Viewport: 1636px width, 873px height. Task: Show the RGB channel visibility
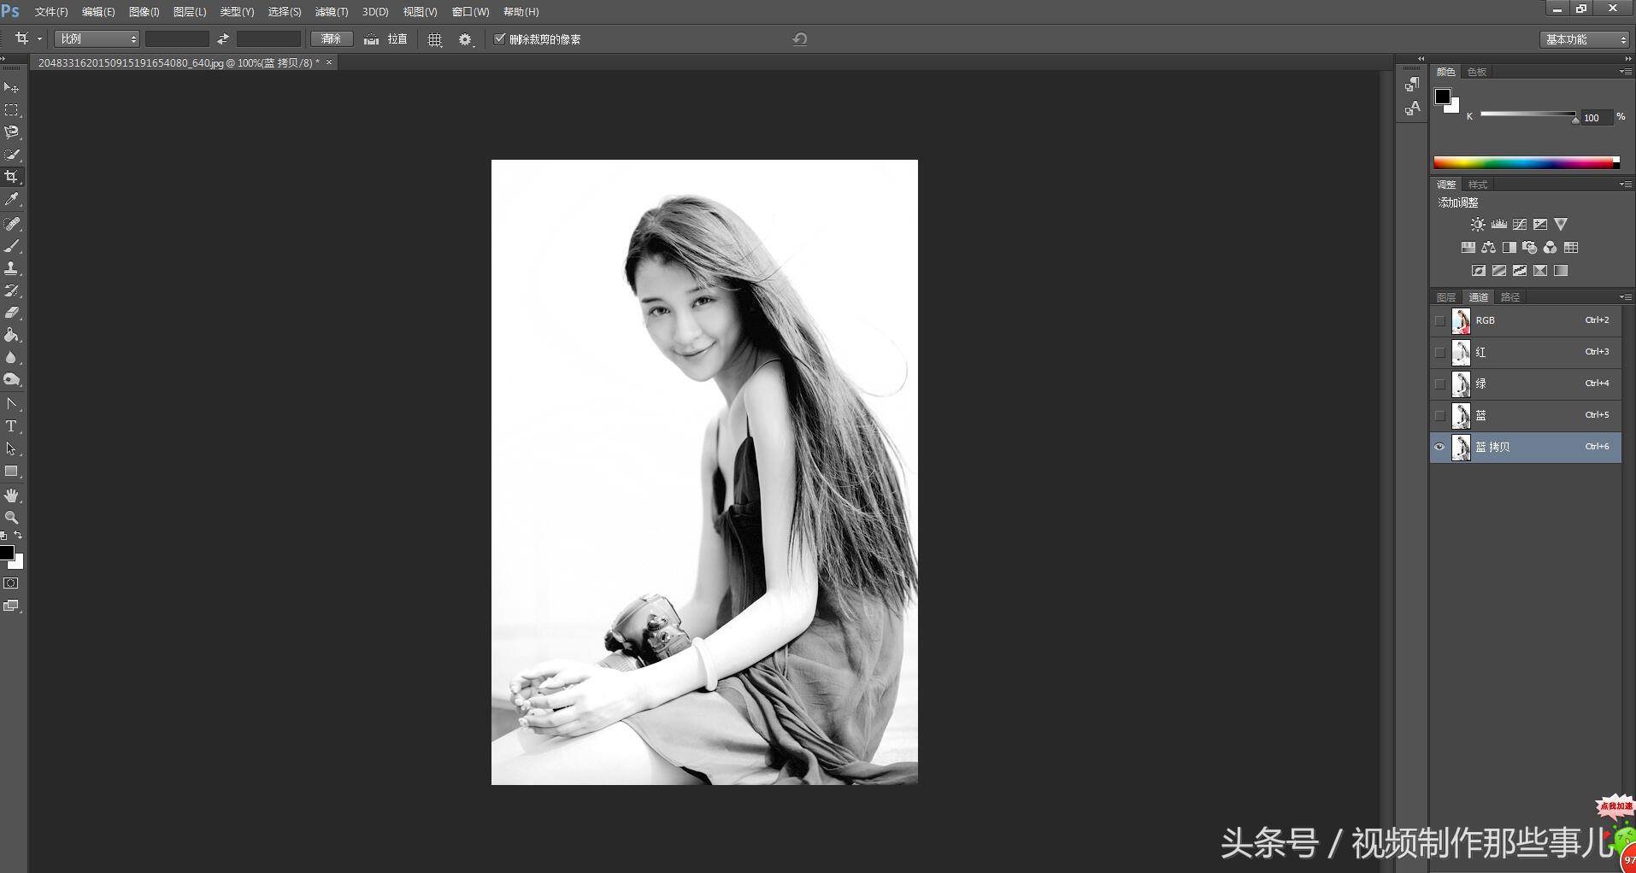point(1439,321)
